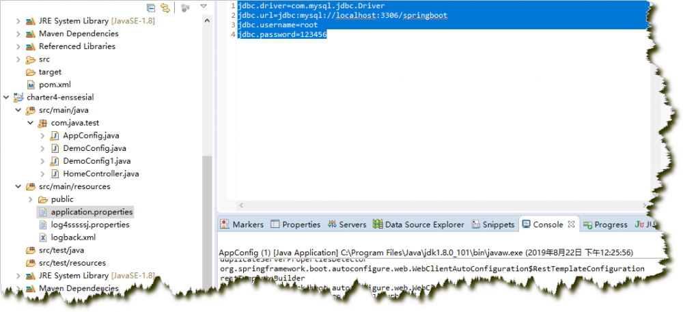Switch to the Markers tab

point(242,225)
